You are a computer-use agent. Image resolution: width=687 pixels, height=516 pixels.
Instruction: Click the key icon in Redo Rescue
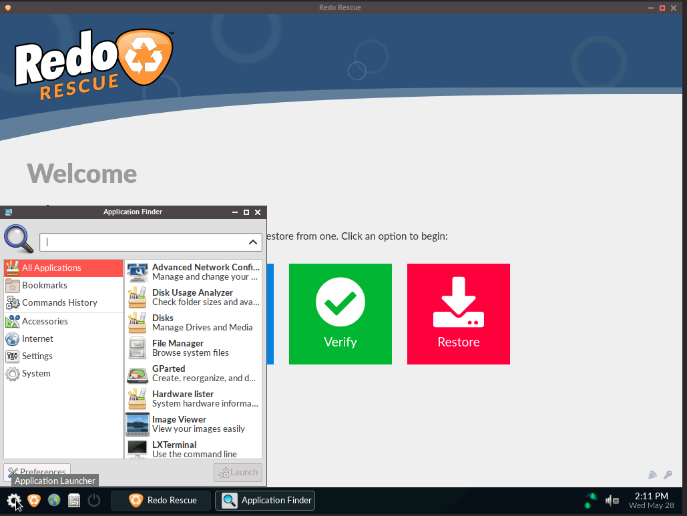pos(668,475)
